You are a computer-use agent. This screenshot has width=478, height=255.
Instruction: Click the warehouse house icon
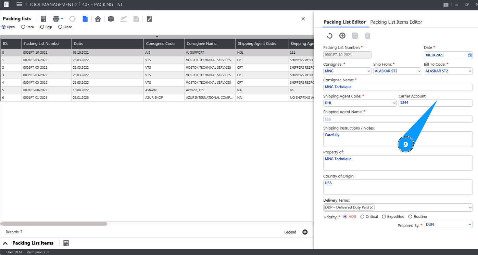pos(98,19)
